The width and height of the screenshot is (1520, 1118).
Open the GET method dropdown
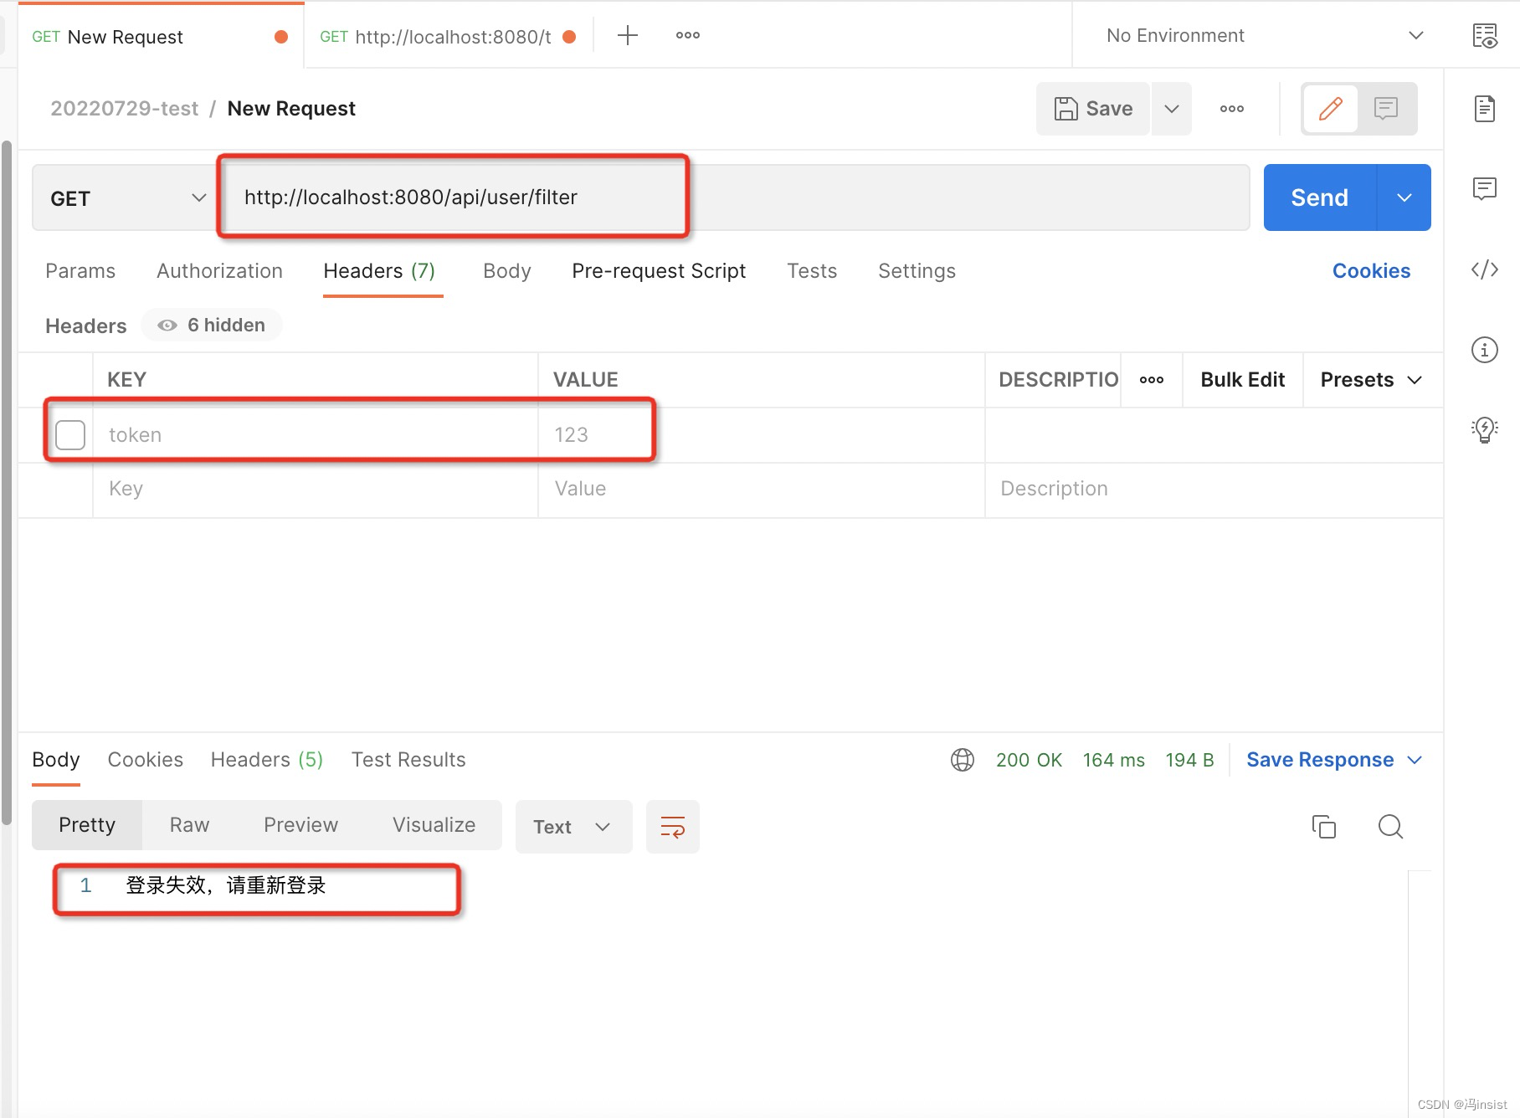click(x=127, y=197)
